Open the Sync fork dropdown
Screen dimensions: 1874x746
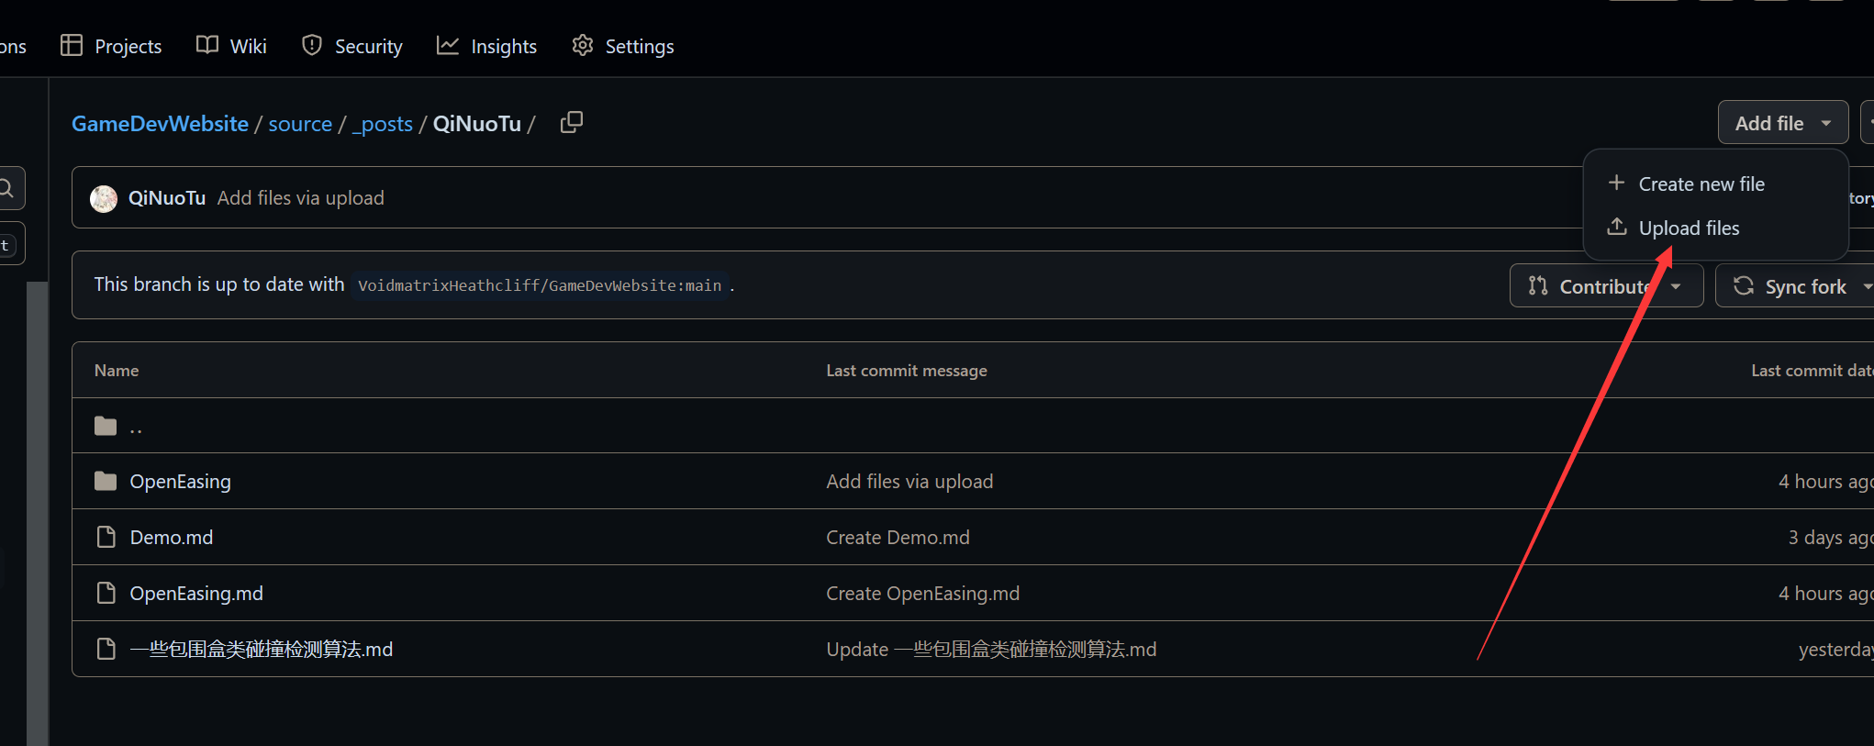(x=1796, y=286)
